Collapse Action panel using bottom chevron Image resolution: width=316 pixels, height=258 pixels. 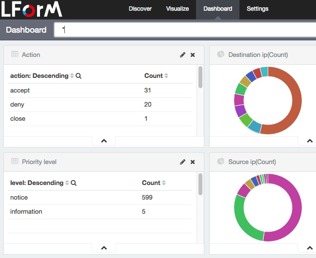click(104, 141)
